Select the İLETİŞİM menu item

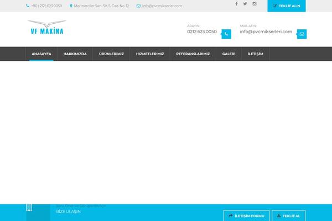(x=256, y=54)
